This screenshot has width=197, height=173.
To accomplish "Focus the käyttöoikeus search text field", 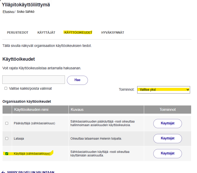I will 33,80.
